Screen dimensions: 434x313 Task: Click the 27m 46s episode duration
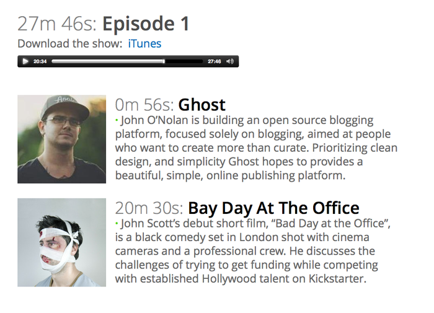[x=57, y=24]
